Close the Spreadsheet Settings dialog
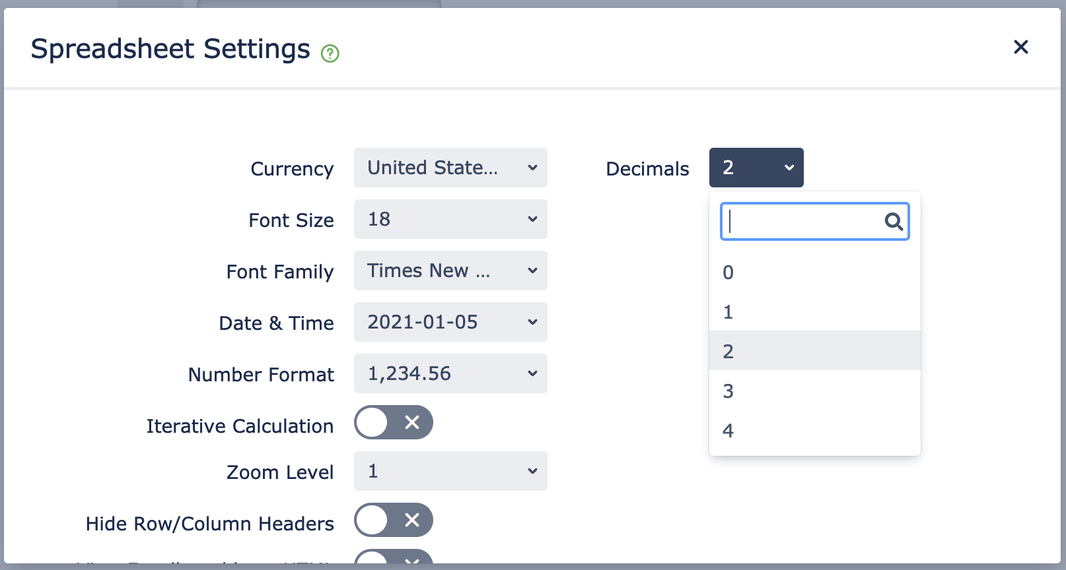The width and height of the screenshot is (1066, 570). click(1020, 47)
